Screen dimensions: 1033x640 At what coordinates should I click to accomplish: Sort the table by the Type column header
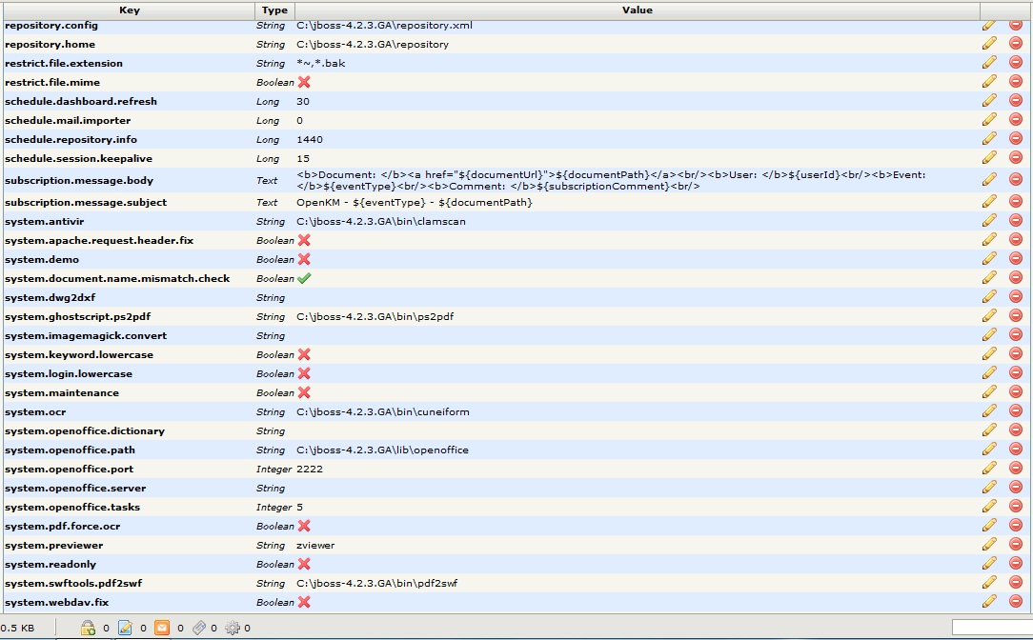[x=274, y=10]
